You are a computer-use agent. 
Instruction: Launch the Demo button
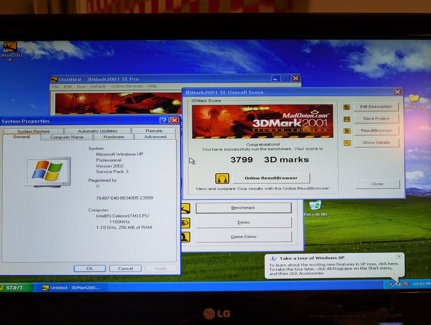click(244, 222)
